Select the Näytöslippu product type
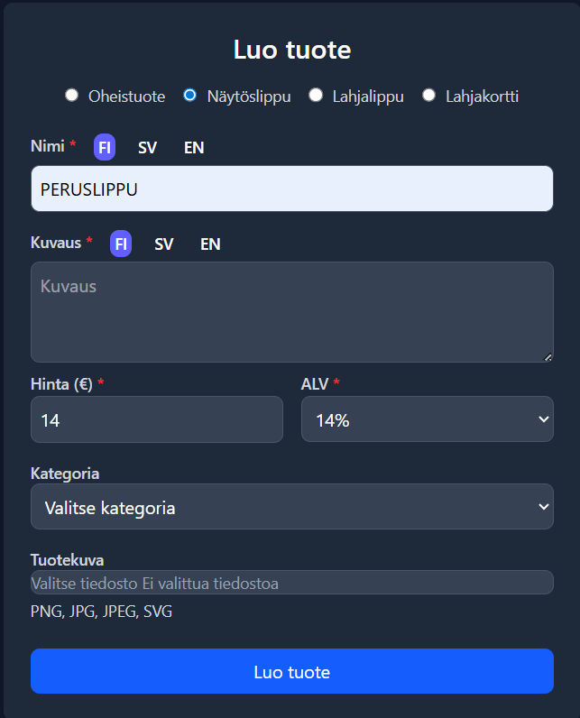Viewport: 580px width, 718px height. click(x=190, y=96)
